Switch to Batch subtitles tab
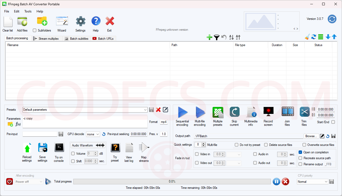Viewport: 342px width, 196px height. [x=77, y=39]
